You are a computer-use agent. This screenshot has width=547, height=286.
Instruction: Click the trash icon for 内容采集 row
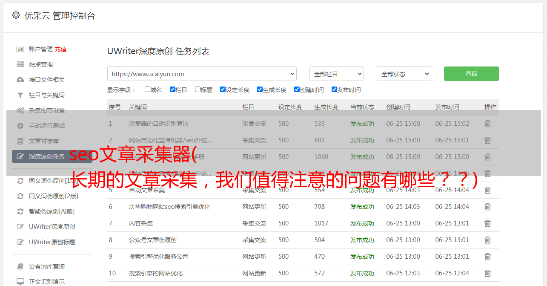pyautogui.click(x=487, y=223)
